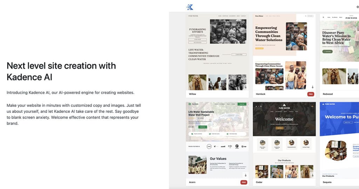Click the 'Make your website in minutes' paragraph
Screen dimensions: 359x189
point(74,114)
